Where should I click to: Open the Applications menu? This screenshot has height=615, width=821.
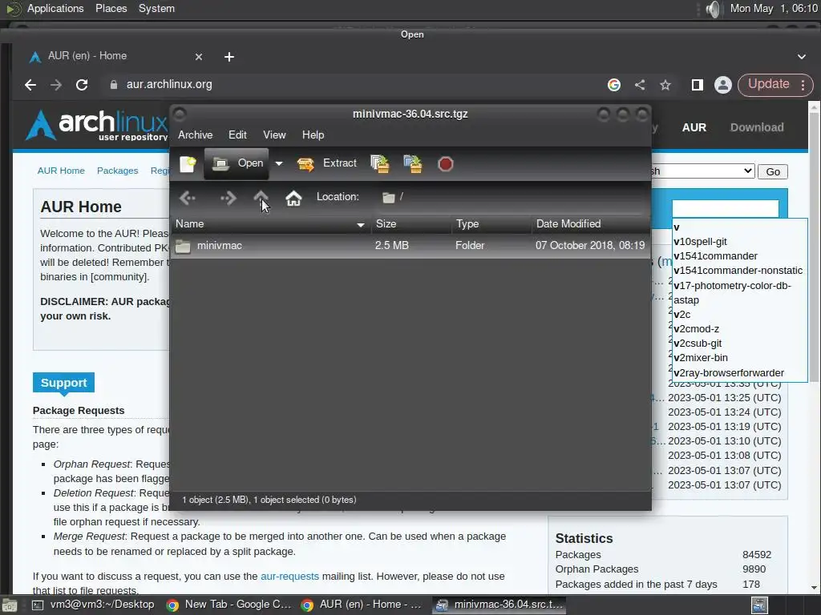[x=55, y=8]
